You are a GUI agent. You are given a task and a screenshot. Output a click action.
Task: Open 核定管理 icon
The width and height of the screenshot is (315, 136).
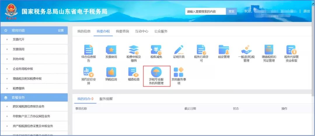[x=224, y=50]
